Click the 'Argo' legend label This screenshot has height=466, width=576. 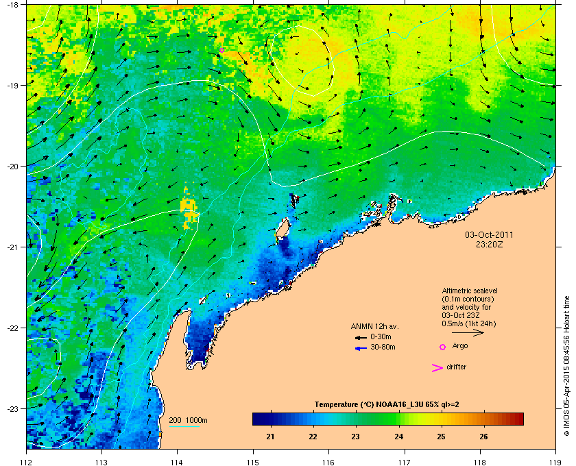[x=460, y=346]
